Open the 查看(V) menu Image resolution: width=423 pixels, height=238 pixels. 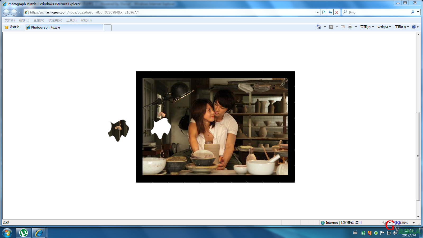coord(39,20)
